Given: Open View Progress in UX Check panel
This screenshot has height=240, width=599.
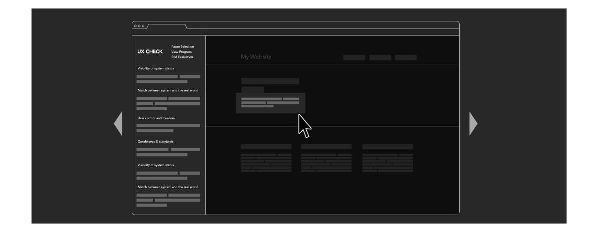Looking at the screenshot, I should click(181, 52).
